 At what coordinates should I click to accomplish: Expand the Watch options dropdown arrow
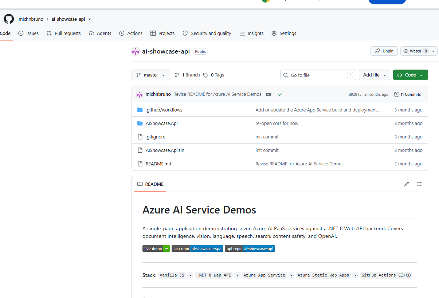[x=434, y=51]
